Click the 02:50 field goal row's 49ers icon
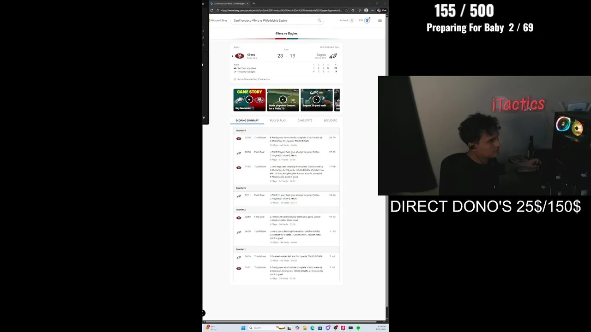Screen dimensions: 591x332 (239, 218)
